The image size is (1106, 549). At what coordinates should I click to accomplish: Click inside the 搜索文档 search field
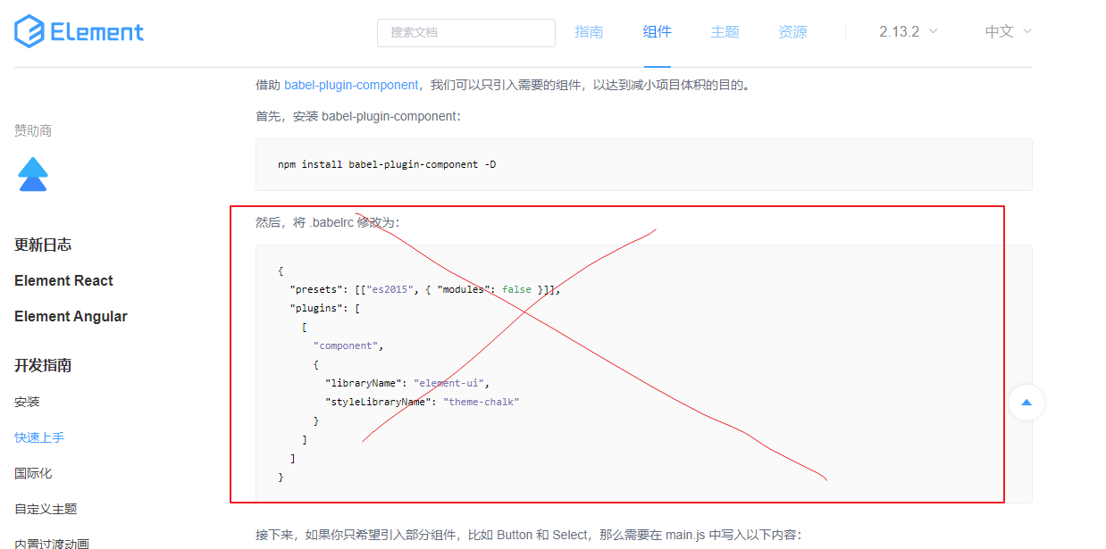coord(465,32)
